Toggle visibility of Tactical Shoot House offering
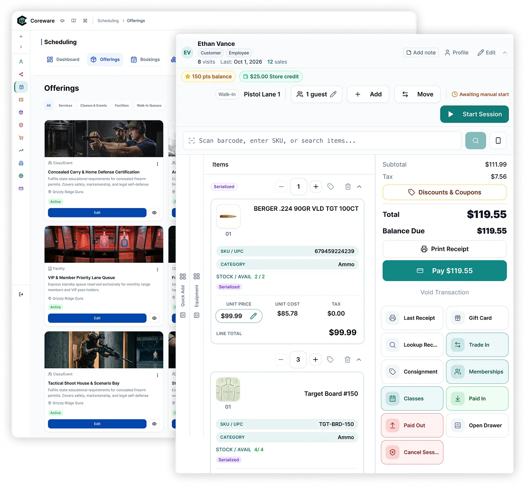The height and width of the screenshot is (486, 526). click(154, 424)
